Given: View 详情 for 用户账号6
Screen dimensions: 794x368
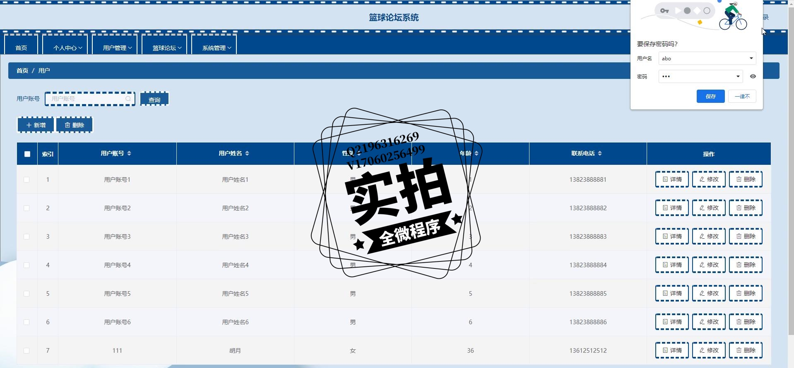Looking at the screenshot, I should coord(672,322).
